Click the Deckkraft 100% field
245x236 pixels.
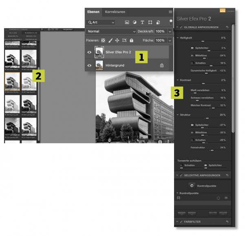click(161, 31)
